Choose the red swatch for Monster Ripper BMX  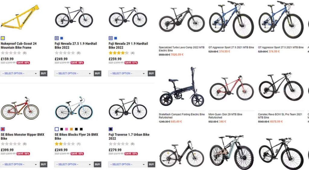(3, 129)
